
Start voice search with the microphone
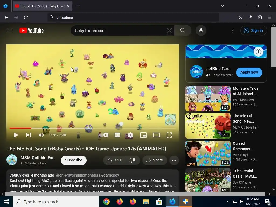[x=201, y=30]
